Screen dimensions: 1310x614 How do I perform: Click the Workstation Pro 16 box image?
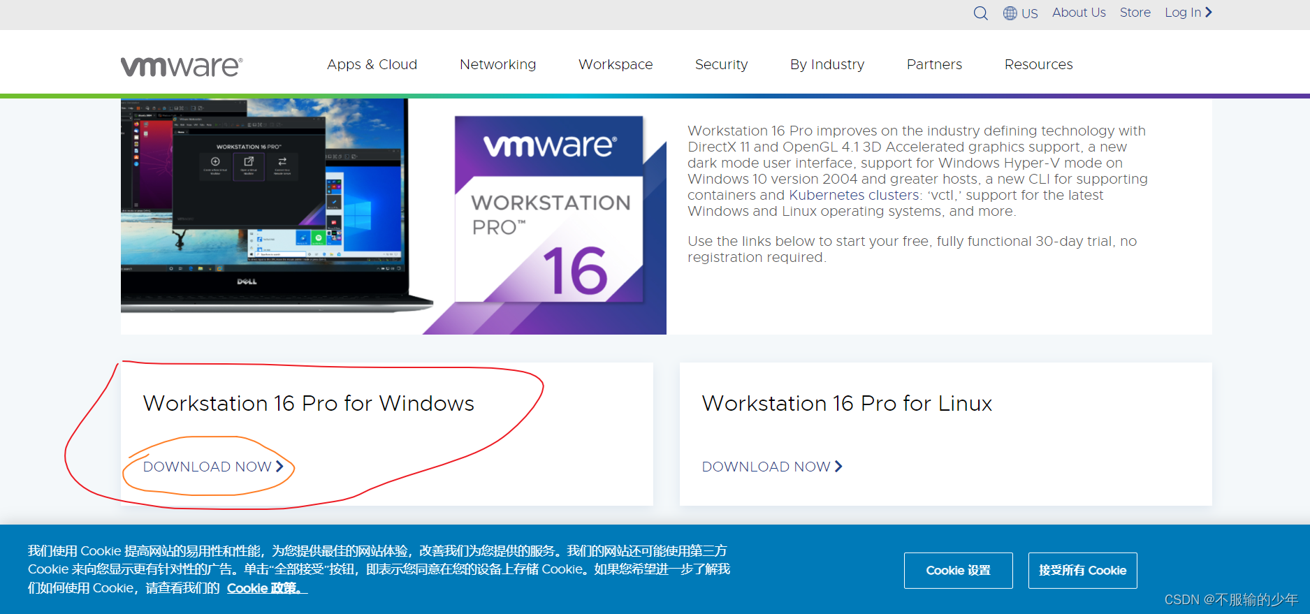point(549,210)
